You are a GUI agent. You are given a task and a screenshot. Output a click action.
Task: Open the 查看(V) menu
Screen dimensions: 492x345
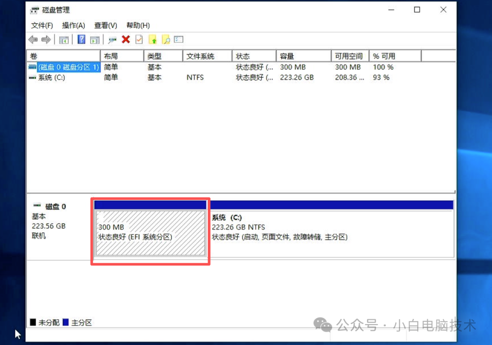[105, 25]
